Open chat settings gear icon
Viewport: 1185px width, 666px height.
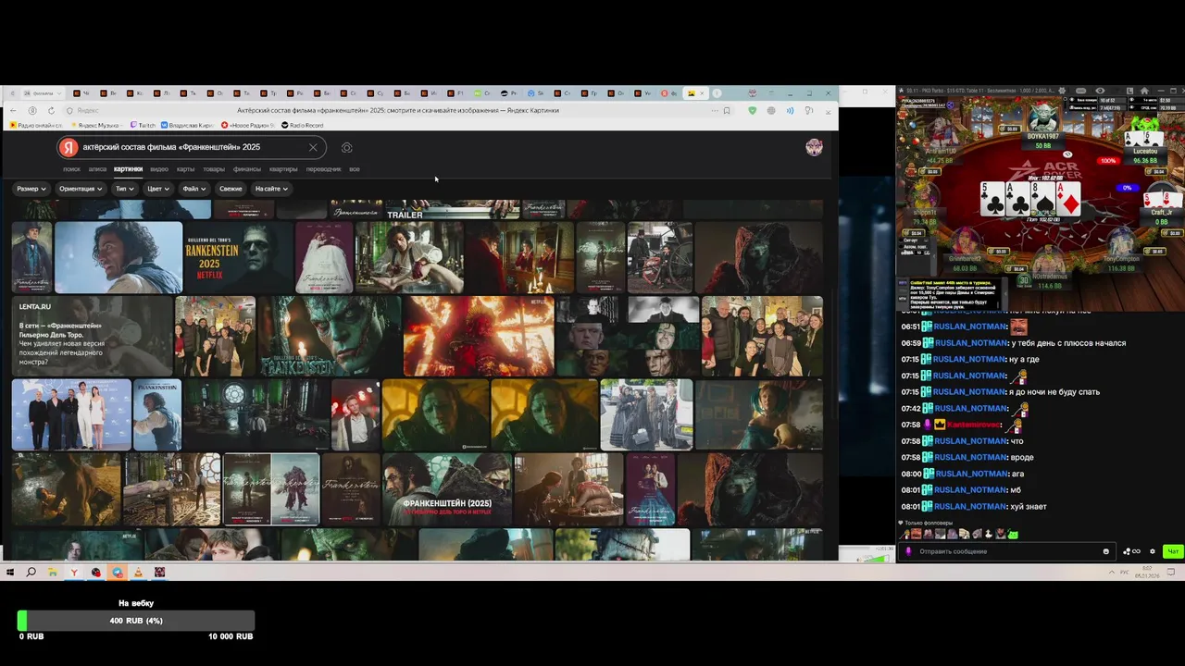click(1153, 551)
